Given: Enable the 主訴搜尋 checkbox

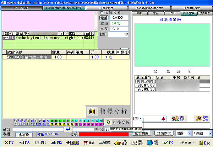Looking at the screenshot, I should click(x=102, y=13).
